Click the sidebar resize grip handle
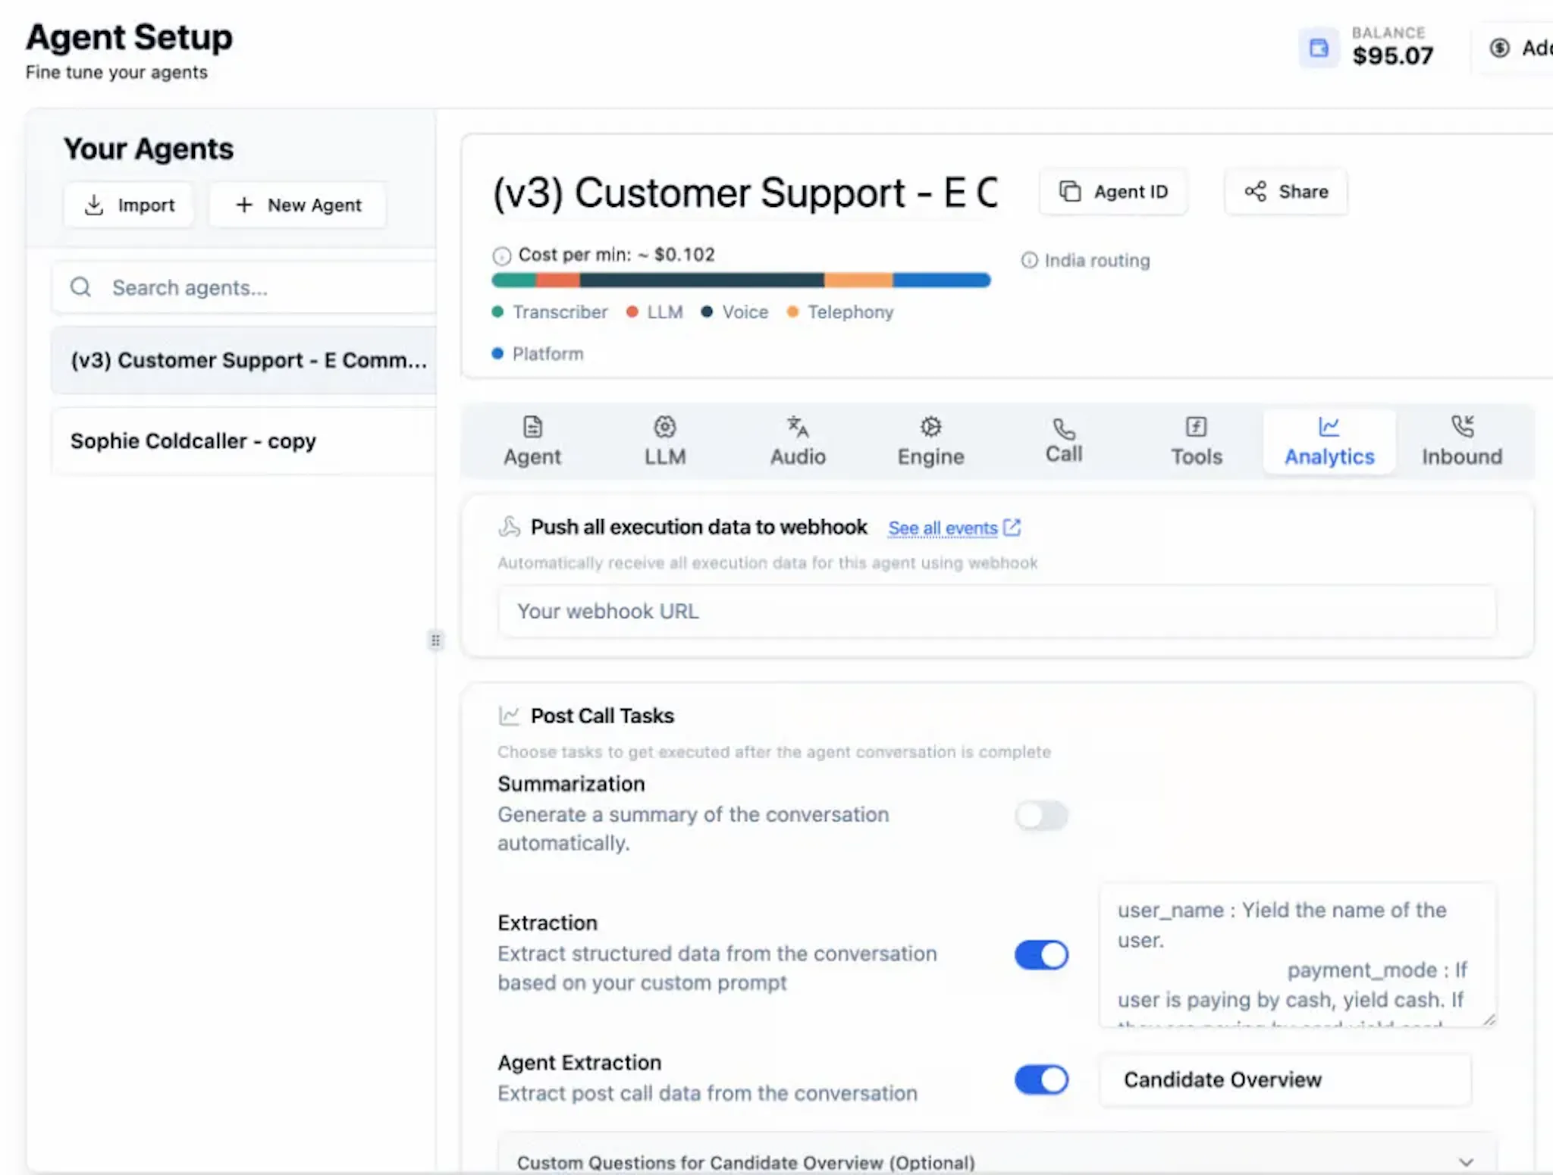This screenshot has height=1175, width=1553. point(435,641)
